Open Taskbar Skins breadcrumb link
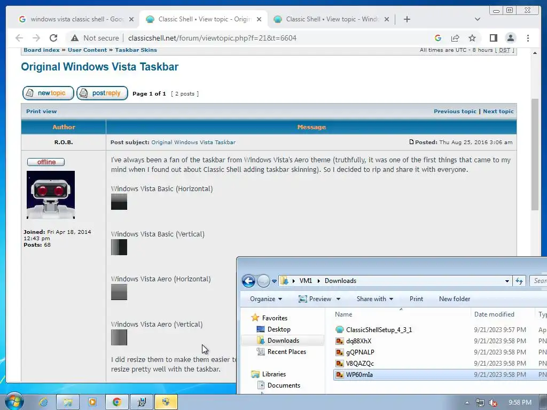 pyautogui.click(x=136, y=50)
